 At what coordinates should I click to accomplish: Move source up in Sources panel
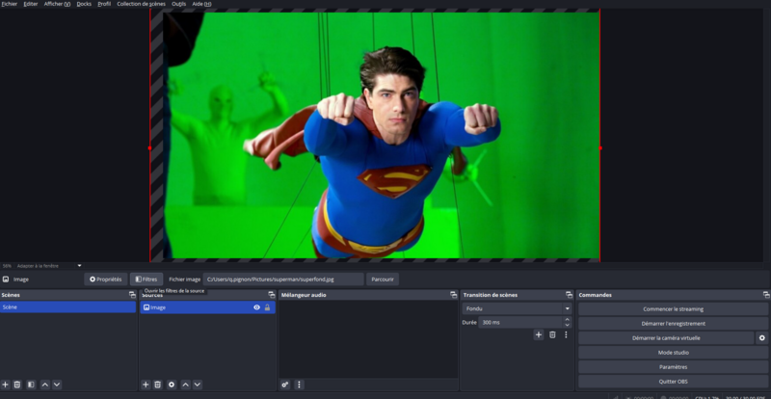point(185,385)
